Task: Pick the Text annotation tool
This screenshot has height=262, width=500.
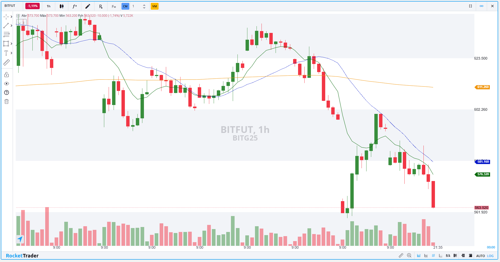Action: (6, 53)
